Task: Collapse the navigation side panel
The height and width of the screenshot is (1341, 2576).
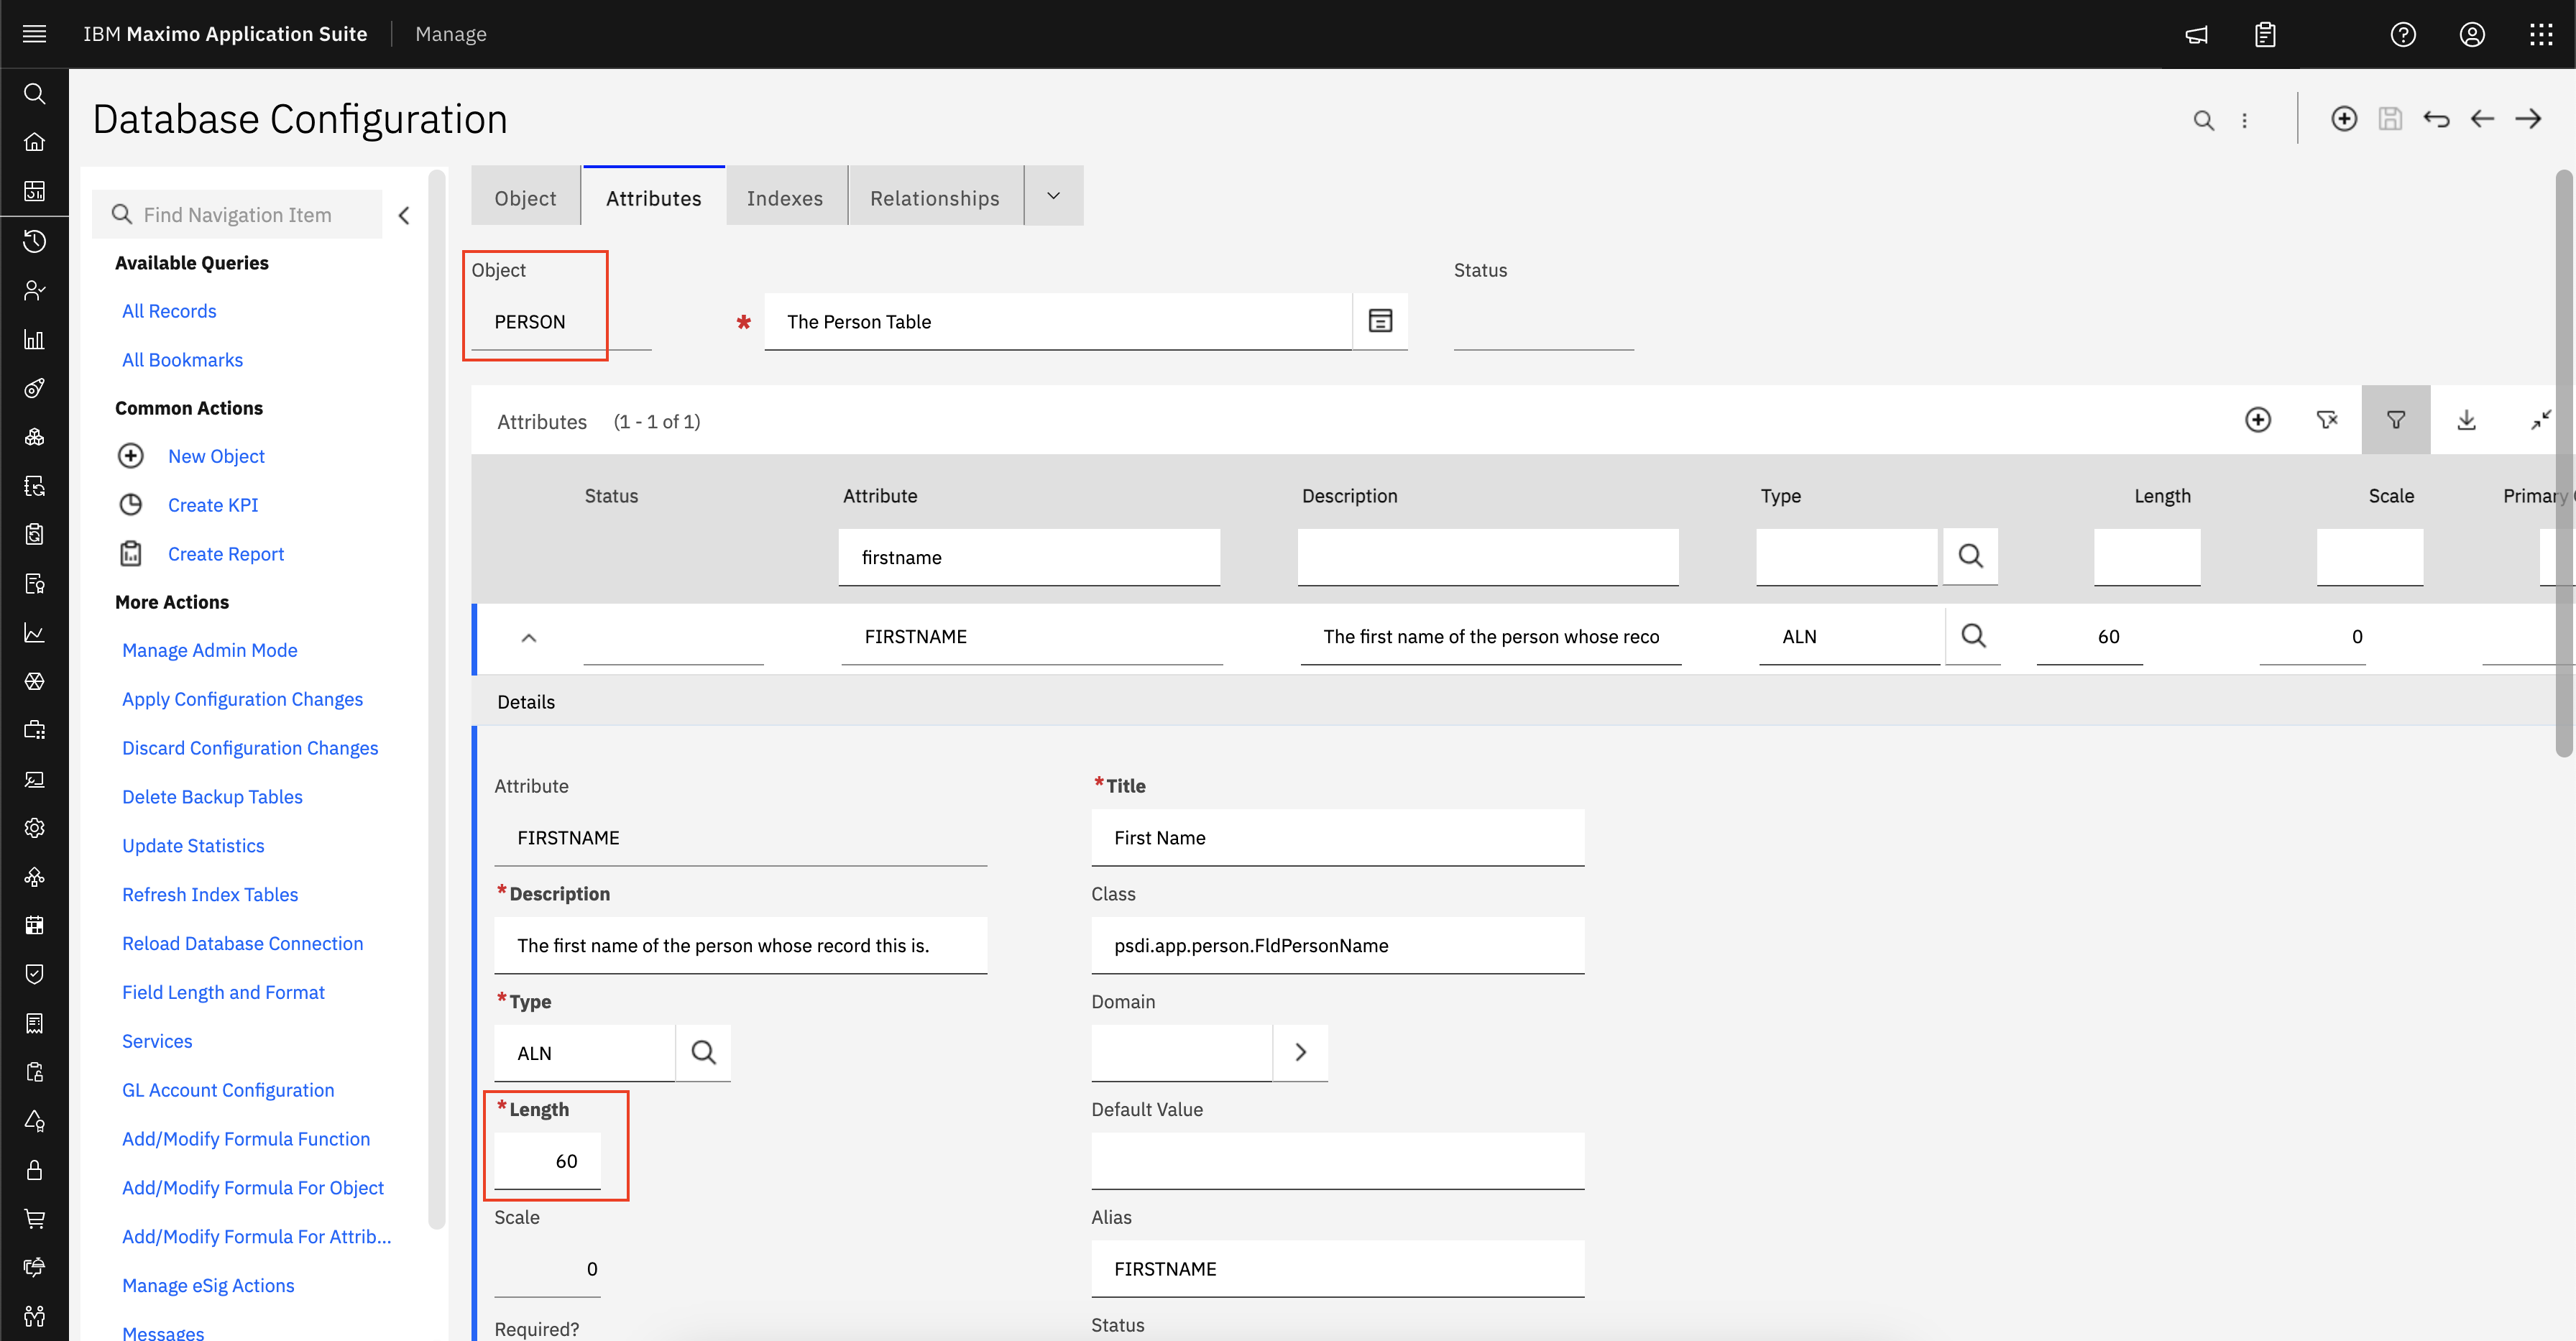Action: point(404,215)
